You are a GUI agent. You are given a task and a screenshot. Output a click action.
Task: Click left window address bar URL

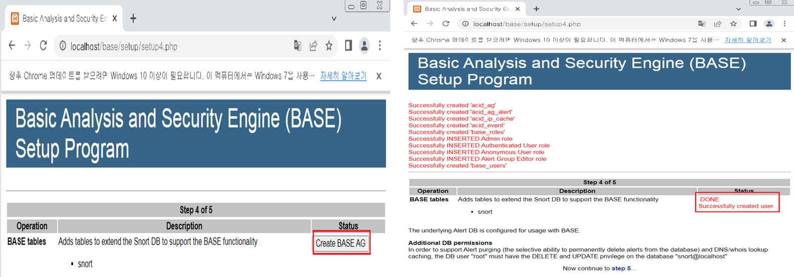click(124, 47)
